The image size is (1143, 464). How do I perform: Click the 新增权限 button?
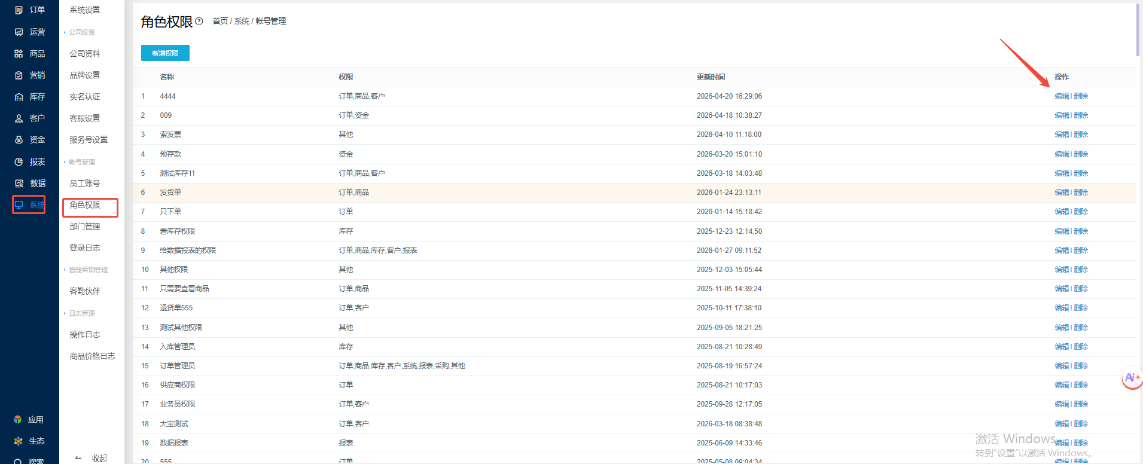[x=165, y=53]
